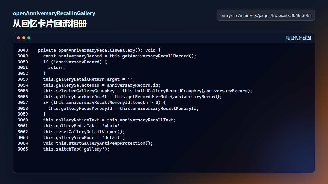The image size is (328, 184).
Task: Click the galleryUserNoteDraft assignment line
Action: click(132, 97)
